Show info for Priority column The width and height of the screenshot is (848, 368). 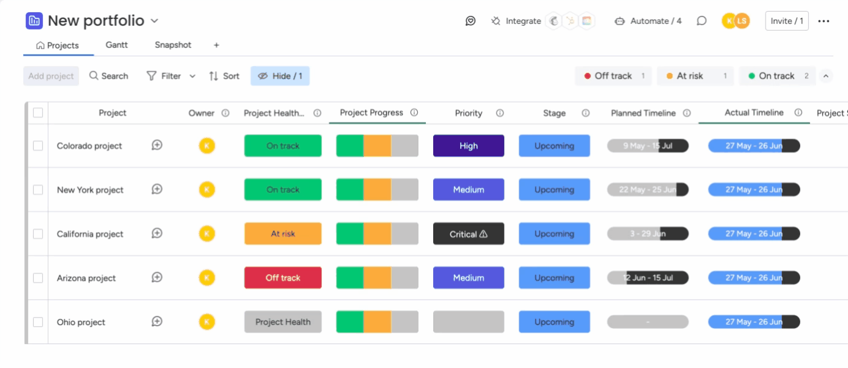(500, 113)
